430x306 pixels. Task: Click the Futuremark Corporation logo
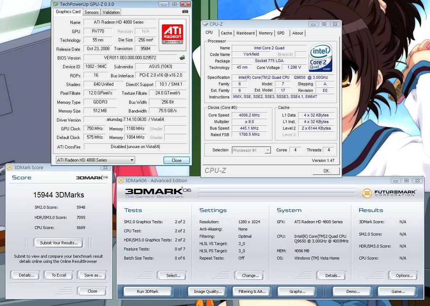pyautogui.click(x=389, y=193)
